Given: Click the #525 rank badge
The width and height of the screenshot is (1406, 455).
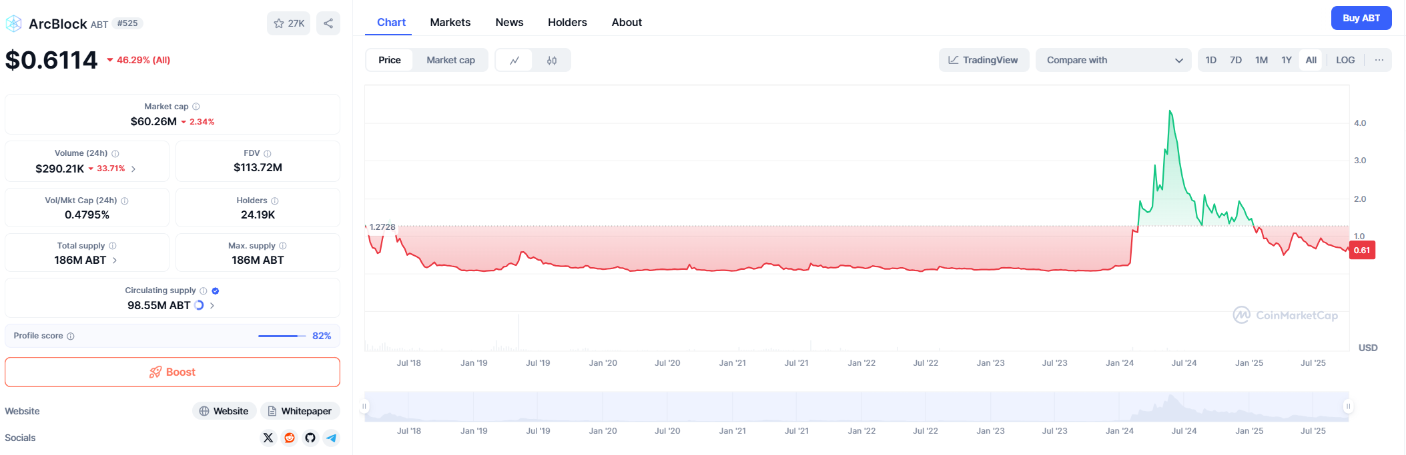Looking at the screenshot, I should click(127, 23).
